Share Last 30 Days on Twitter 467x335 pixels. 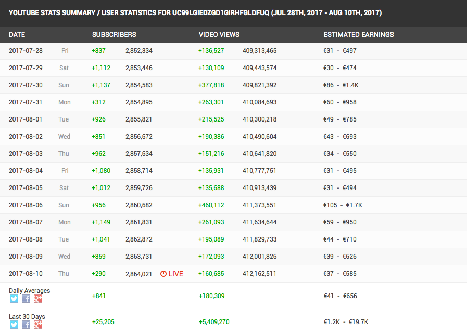[14, 324]
